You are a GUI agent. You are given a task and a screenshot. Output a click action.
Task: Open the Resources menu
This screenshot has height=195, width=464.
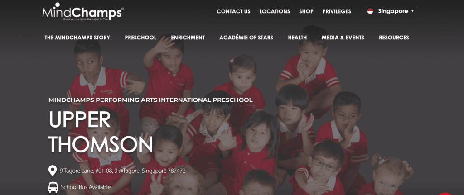[394, 38]
